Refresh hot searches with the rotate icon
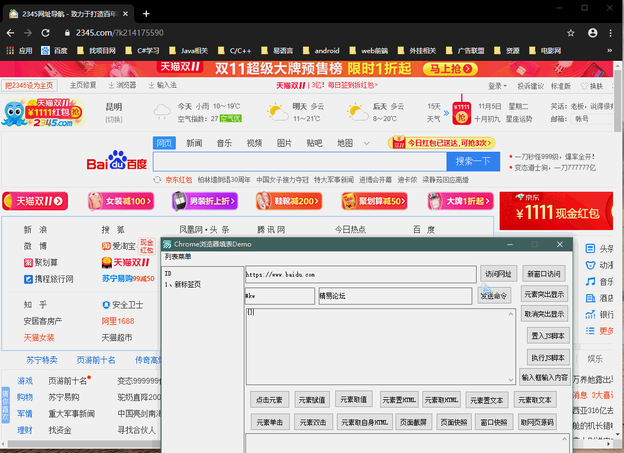Screen dimensions: 624x453 click(157, 180)
